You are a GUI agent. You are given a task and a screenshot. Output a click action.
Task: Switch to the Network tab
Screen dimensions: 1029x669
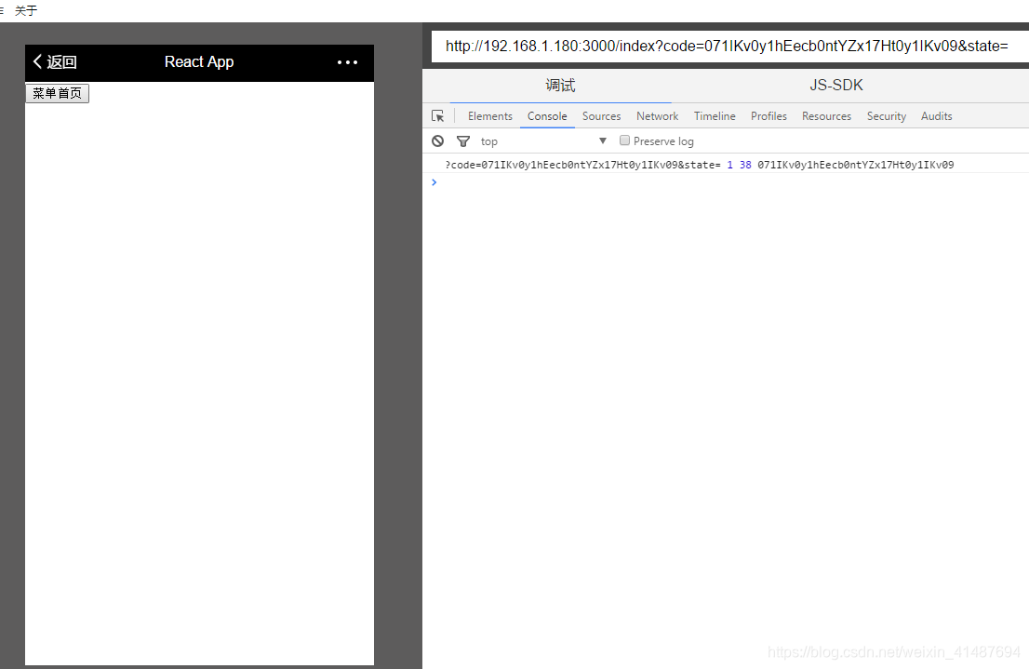657,116
